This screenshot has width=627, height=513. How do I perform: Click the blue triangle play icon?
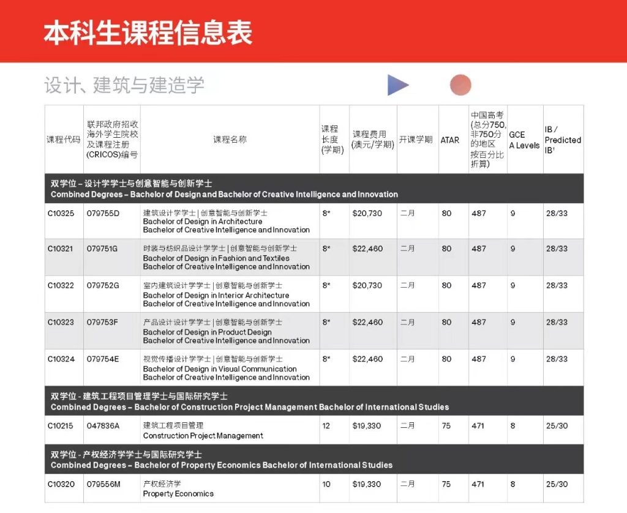coord(397,85)
